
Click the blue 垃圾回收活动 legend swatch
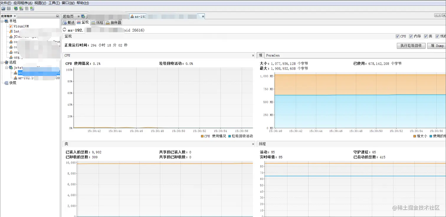point(230,136)
